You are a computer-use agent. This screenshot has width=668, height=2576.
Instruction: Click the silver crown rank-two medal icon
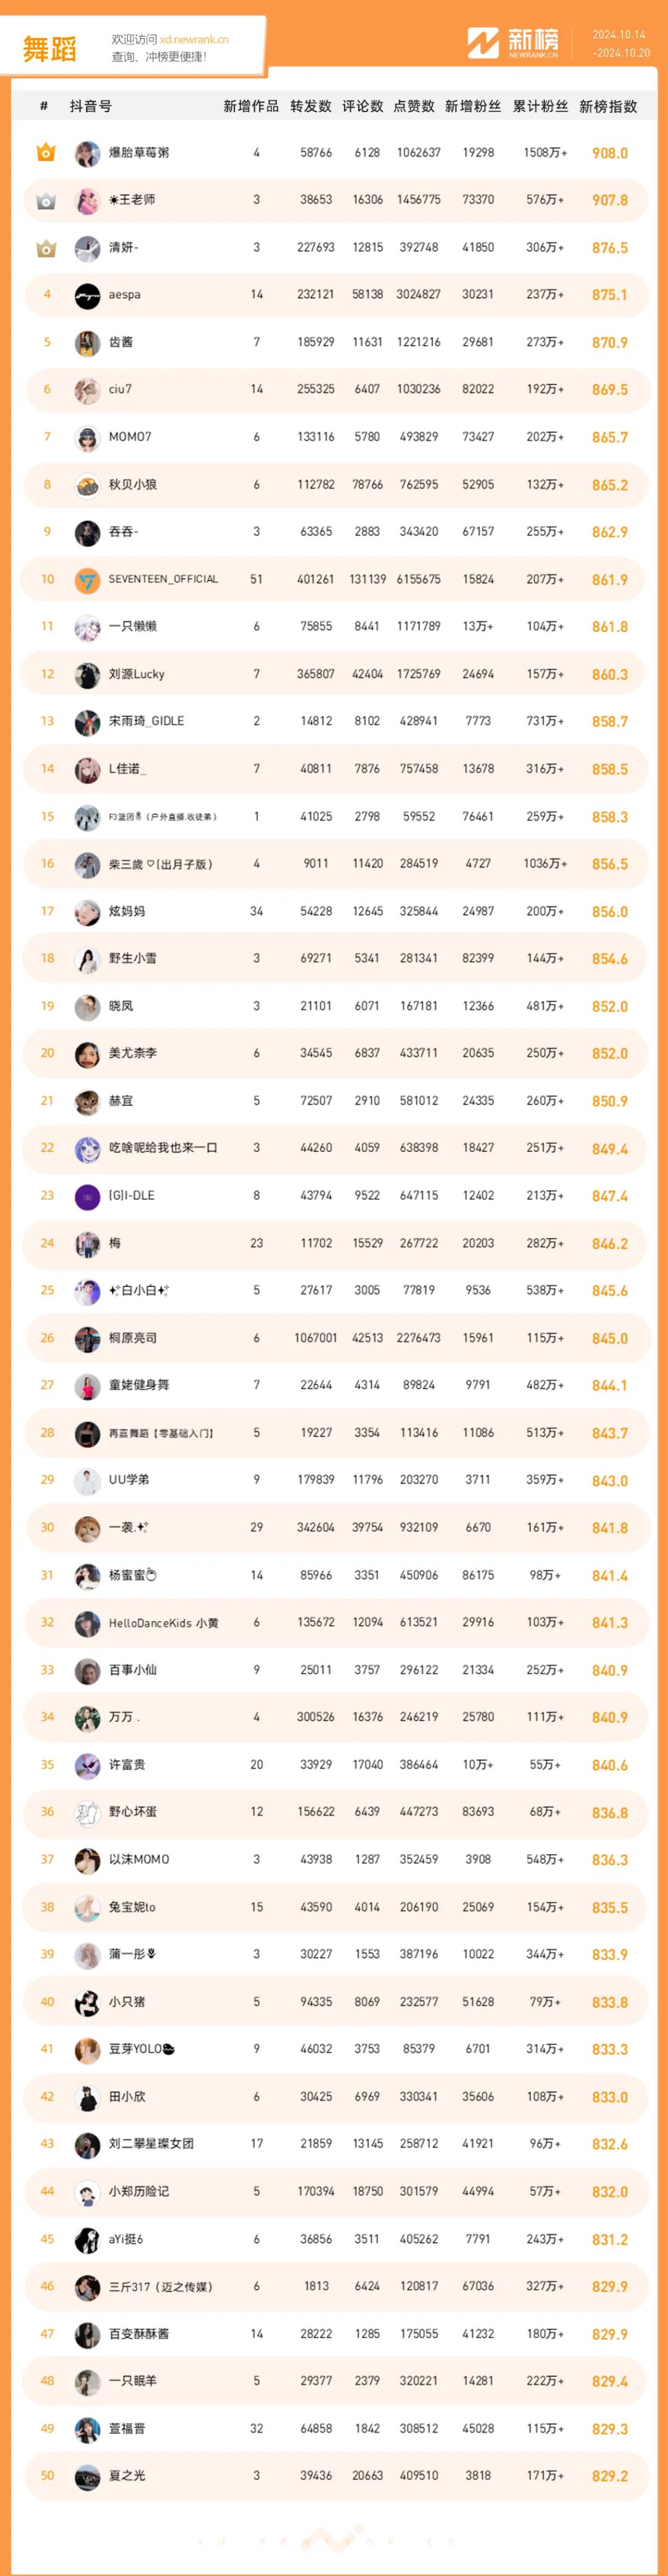click(x=46, y=200)
